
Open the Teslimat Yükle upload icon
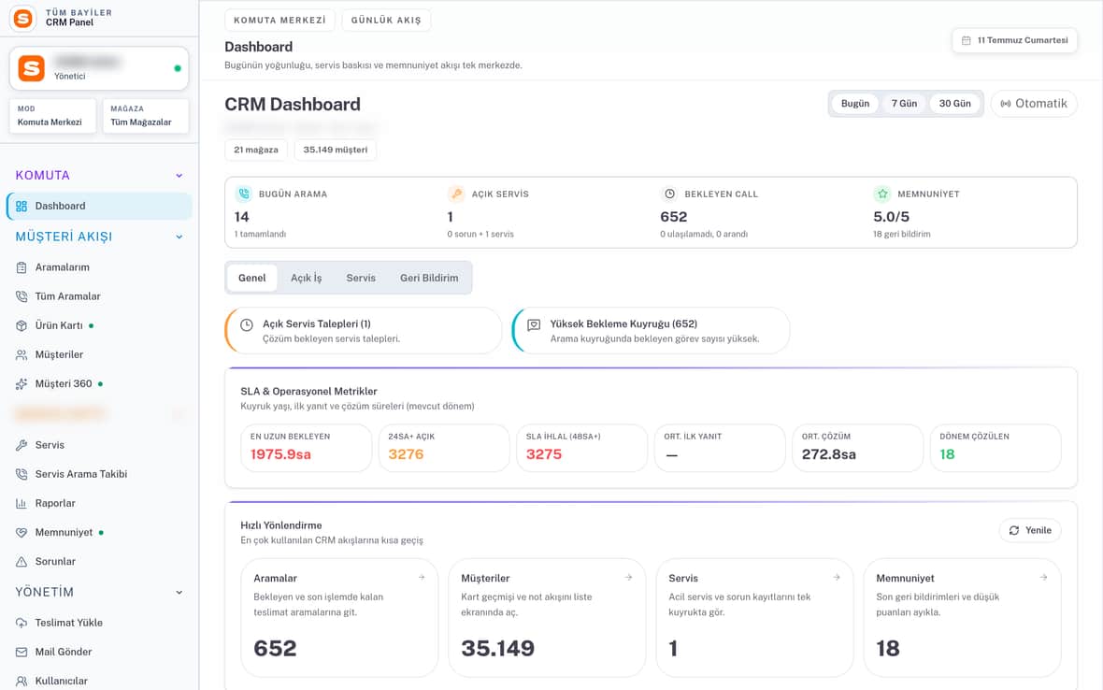21,623
